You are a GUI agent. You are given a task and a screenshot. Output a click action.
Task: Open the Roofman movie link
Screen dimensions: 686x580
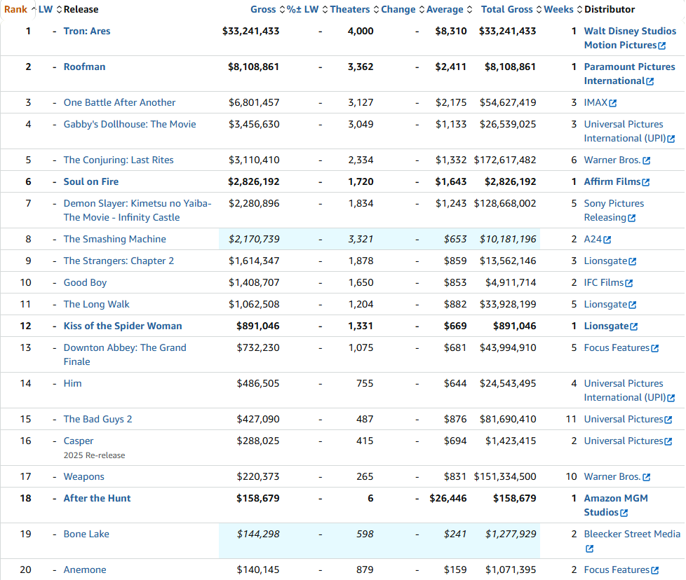click(84, 67)
